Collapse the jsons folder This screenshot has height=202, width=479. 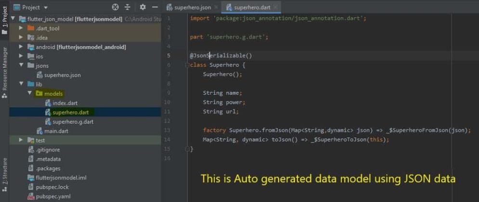(x=21, y=65)
